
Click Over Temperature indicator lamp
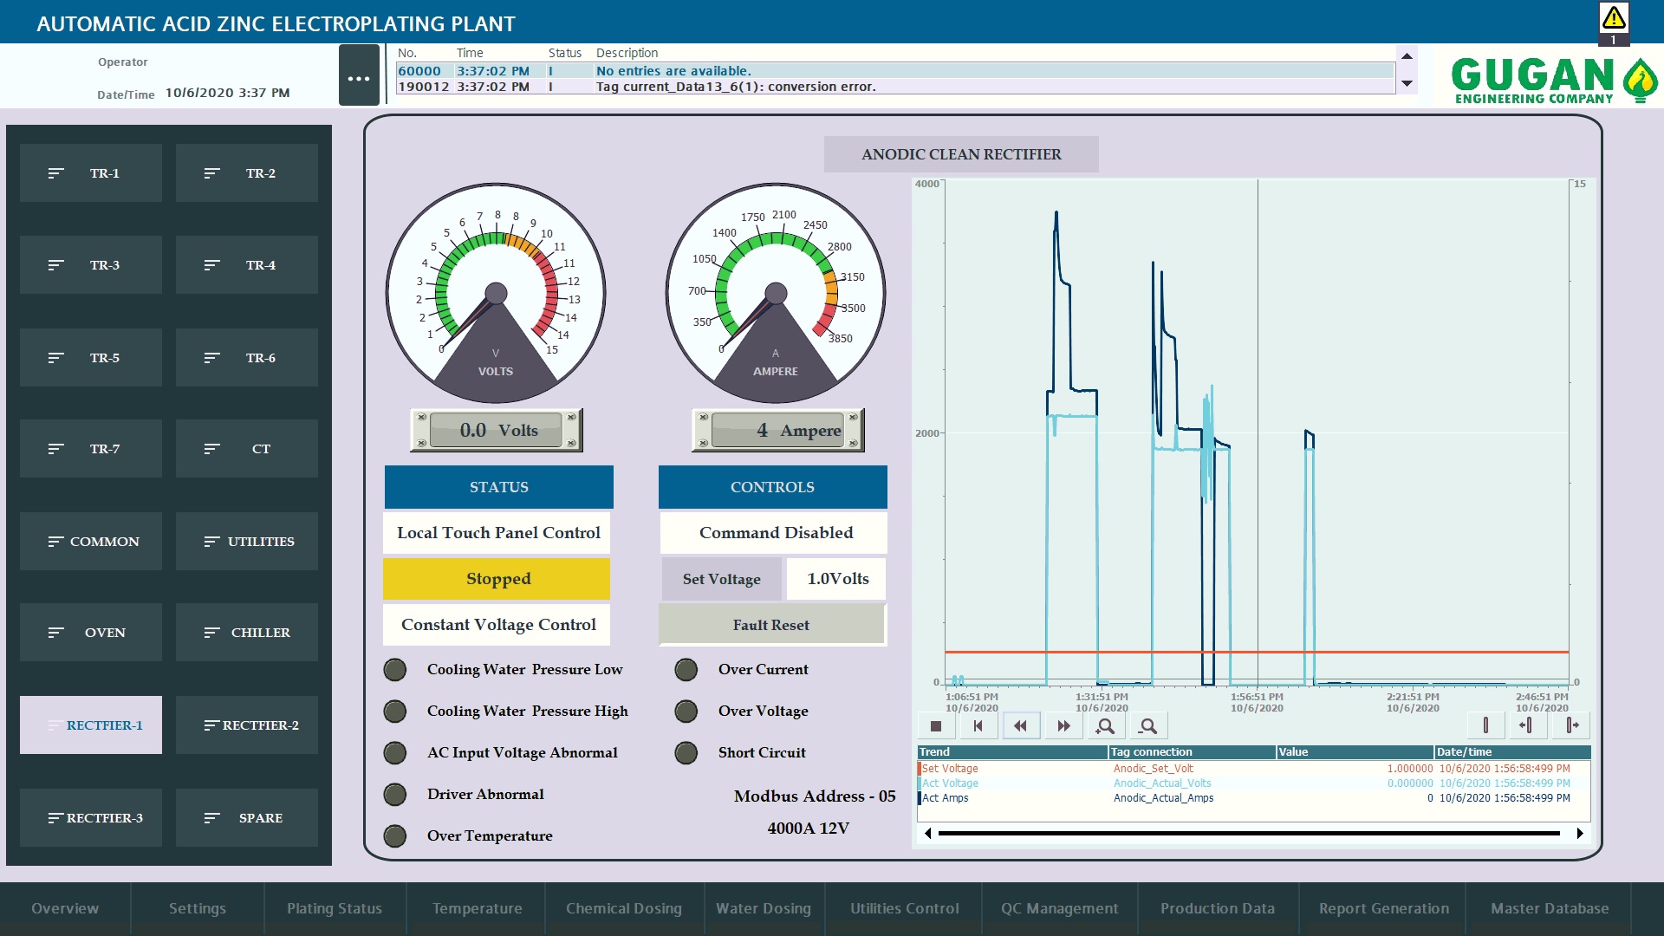[395, 836]
